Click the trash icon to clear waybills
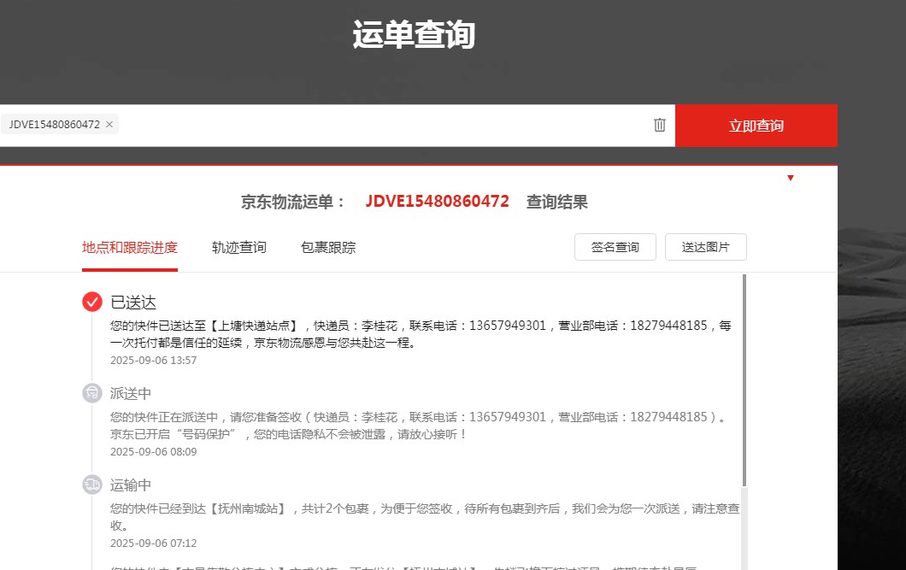The image size is (906, 570). 659,125
